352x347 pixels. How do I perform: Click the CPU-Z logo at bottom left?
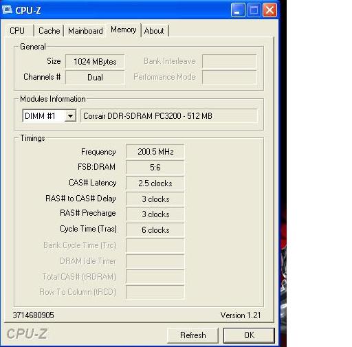point(27,334)
